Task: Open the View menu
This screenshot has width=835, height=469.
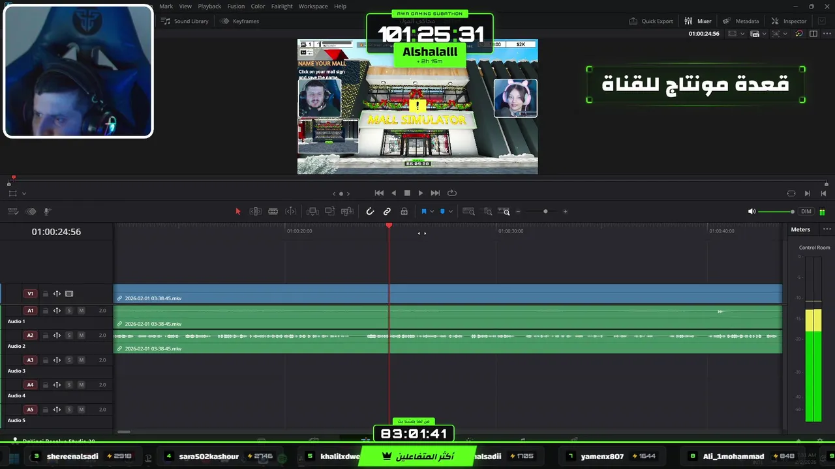Action: coord(185,6)
